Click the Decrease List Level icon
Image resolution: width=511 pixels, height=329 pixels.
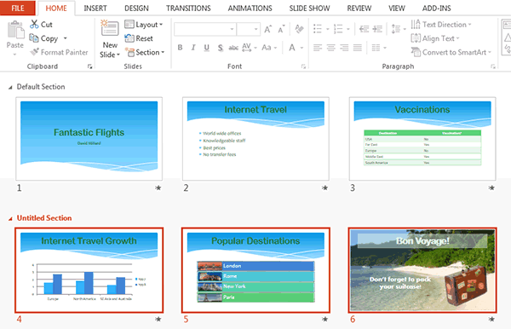tap(364, 29)
